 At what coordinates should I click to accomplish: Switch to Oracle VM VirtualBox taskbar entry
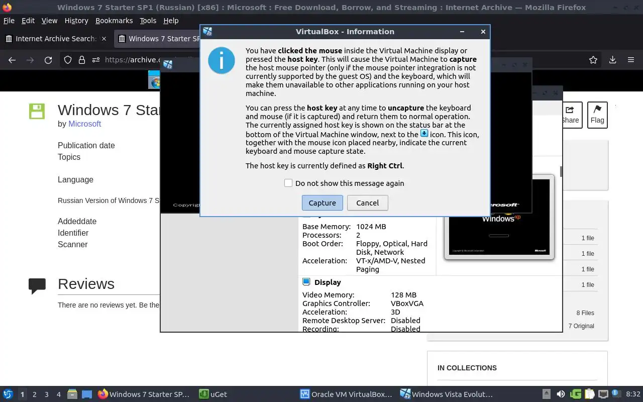pyautogui.click(x=346, y=394)
